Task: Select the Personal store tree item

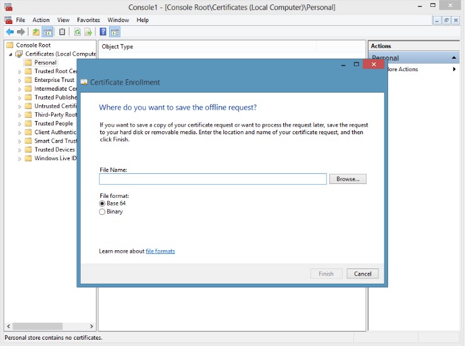Action: [45, 62]
